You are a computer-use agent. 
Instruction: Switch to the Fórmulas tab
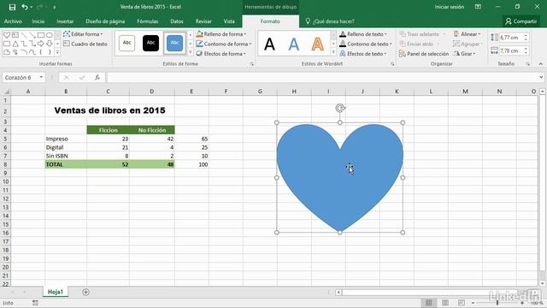pos(148,21)
